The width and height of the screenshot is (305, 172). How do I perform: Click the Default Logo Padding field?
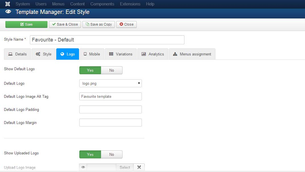pos(111,109)
